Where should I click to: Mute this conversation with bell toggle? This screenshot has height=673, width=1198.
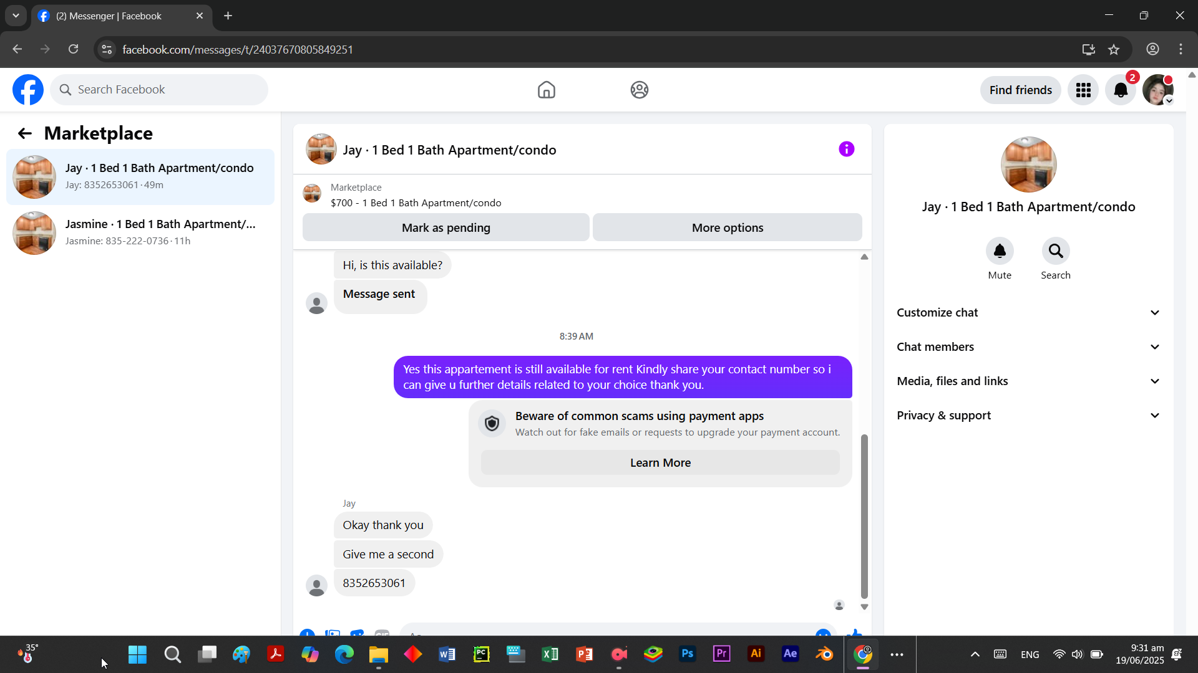click(x=1000, y=251)
